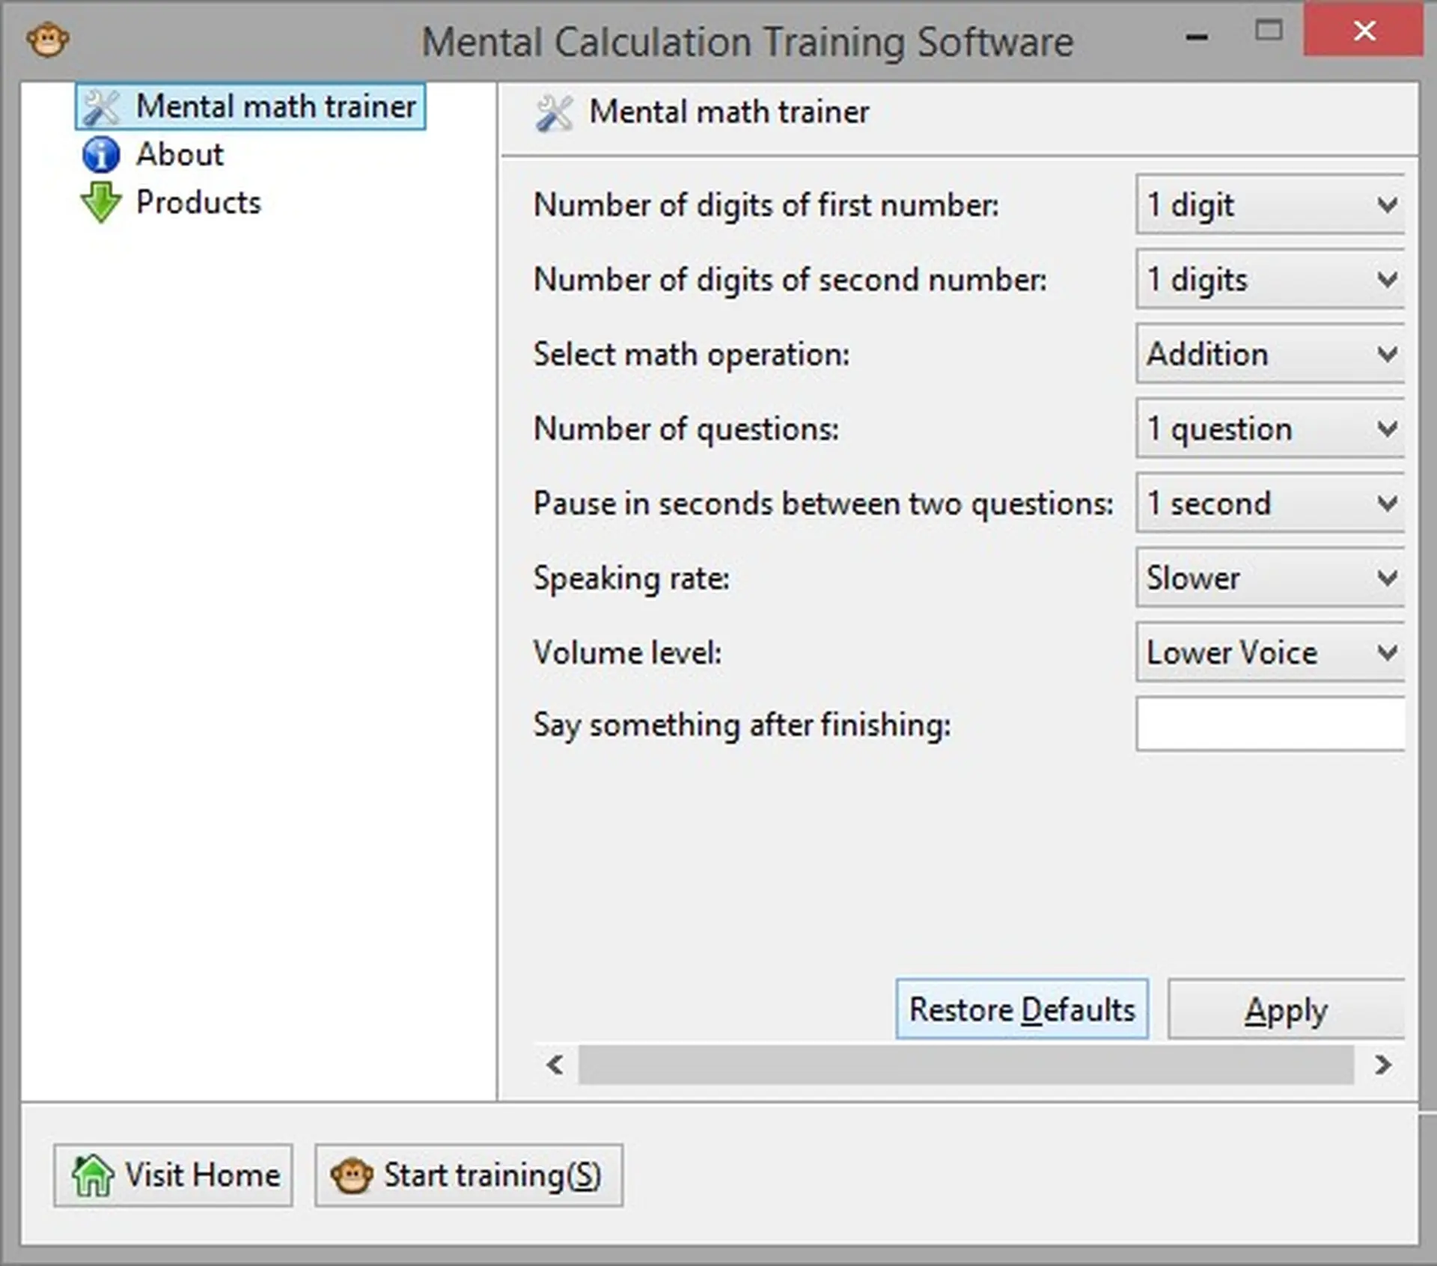Click the Apply button
This screenshot has height=1266, width=1437.
(1286, 1009)
